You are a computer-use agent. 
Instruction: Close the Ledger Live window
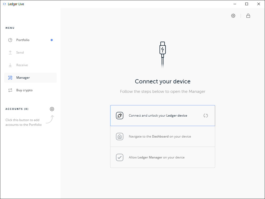(x=259, y=4)
